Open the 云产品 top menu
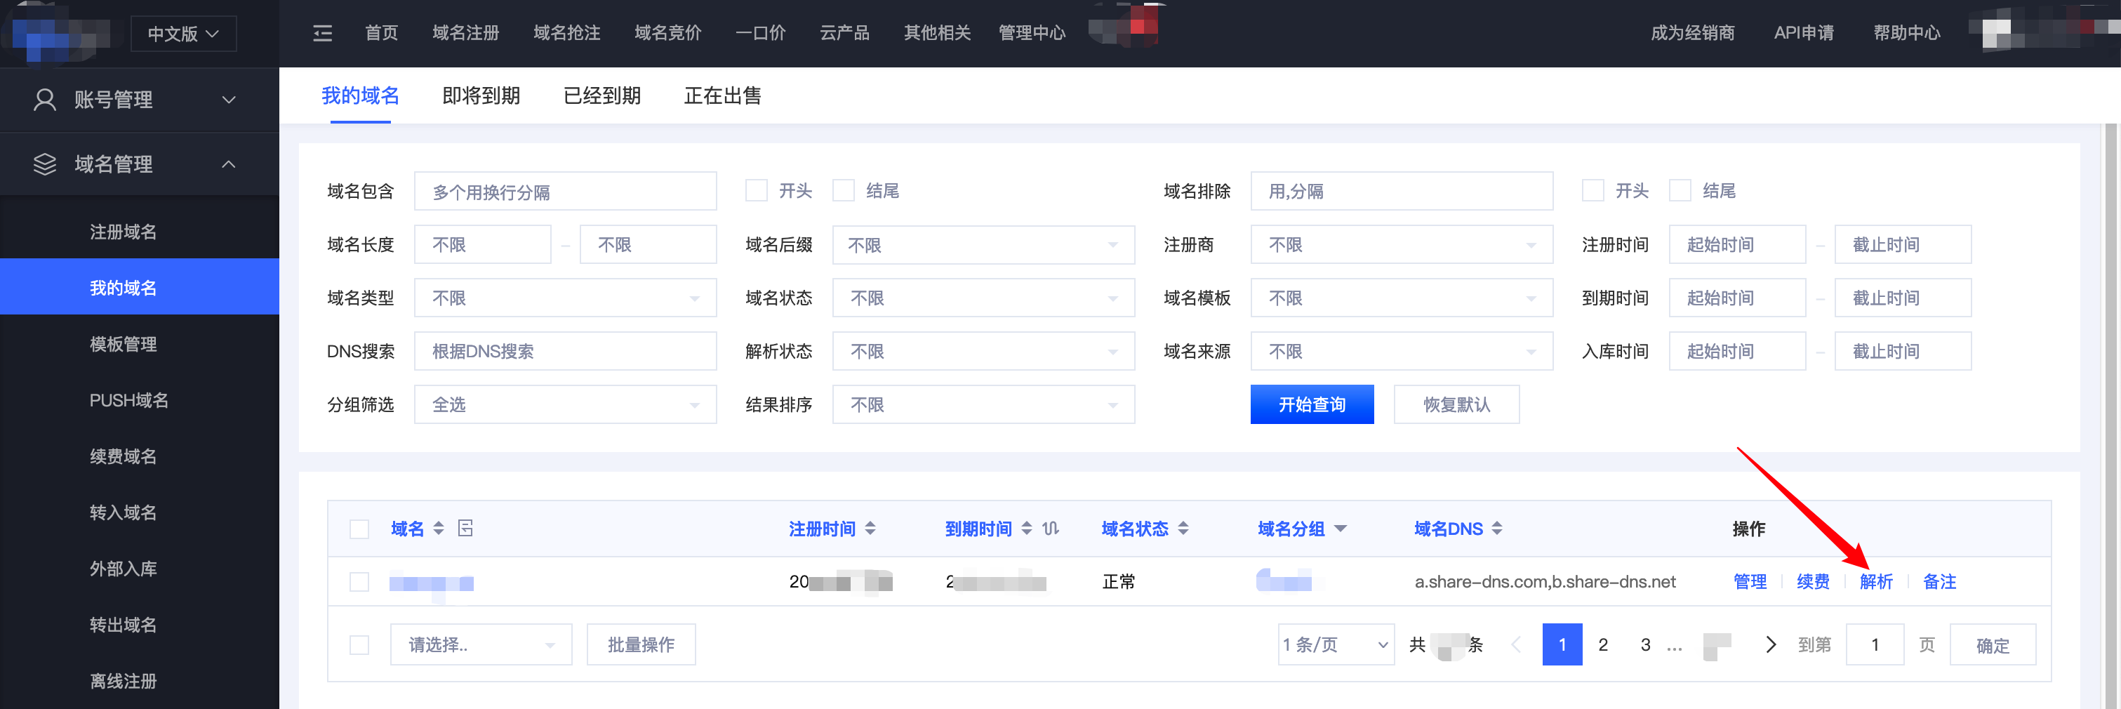The width and height of the screenshot is (2121, 709). pos(845,33)
